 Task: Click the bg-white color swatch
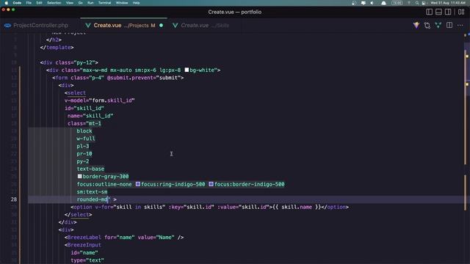click(x=187, y=70)
